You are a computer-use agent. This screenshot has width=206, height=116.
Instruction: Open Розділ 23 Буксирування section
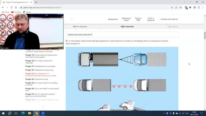41,74
